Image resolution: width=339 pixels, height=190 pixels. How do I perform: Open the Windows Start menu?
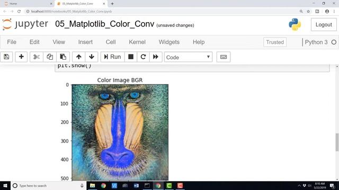5,186
